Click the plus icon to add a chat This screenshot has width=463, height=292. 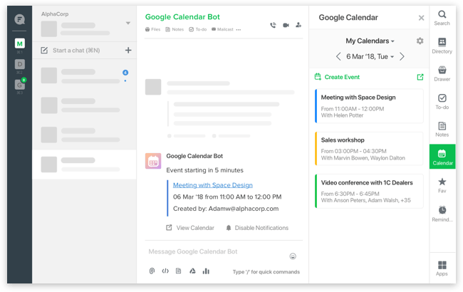(128, 50)
